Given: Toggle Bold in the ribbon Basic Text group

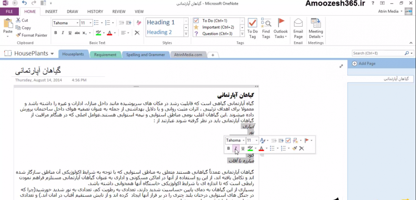Looking at the screenshot, I should tap(55, 33).
